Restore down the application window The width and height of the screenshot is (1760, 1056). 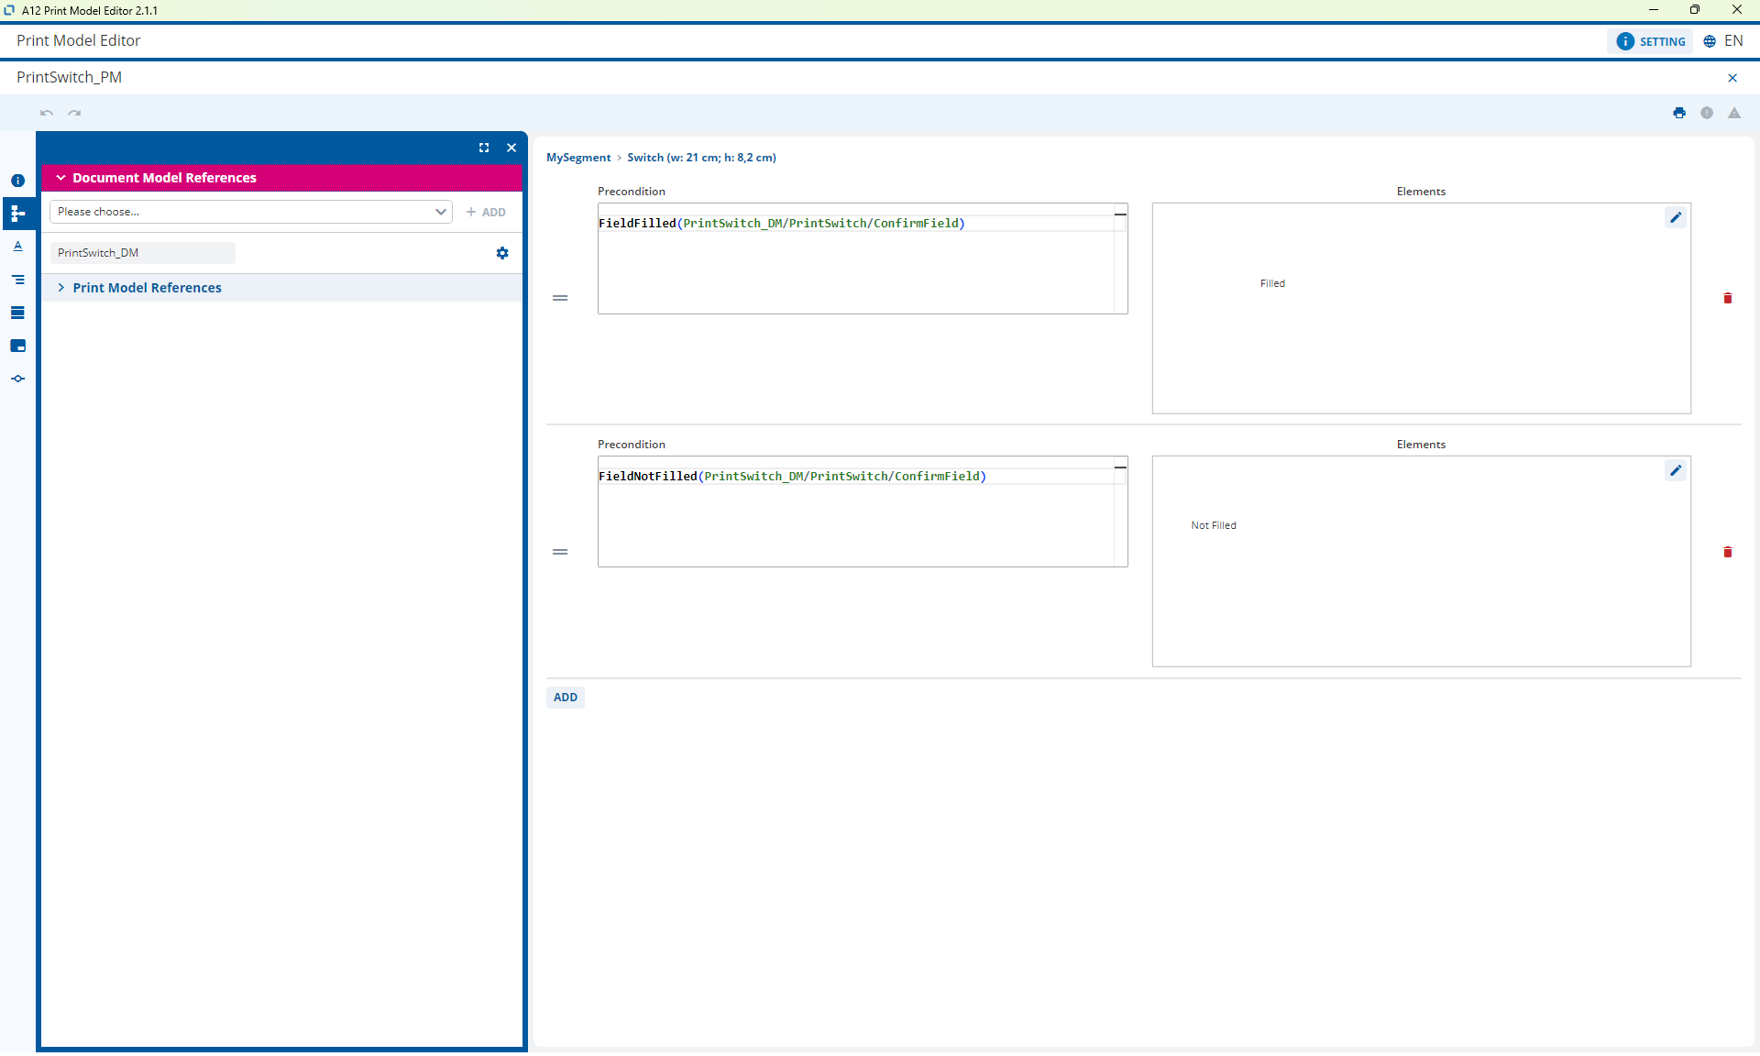click(1695, 10)
